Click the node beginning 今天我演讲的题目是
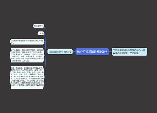The width and height of the screenshot is (157, 113). click(x=27, y=42)
